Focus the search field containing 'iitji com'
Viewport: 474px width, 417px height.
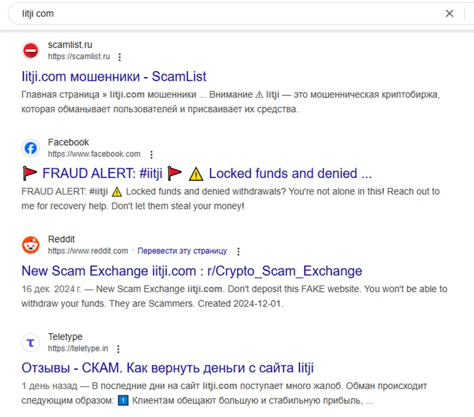[230, 14]
